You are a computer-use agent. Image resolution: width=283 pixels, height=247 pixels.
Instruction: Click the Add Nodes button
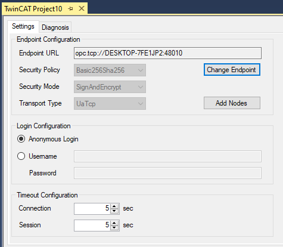pos(232,103)
